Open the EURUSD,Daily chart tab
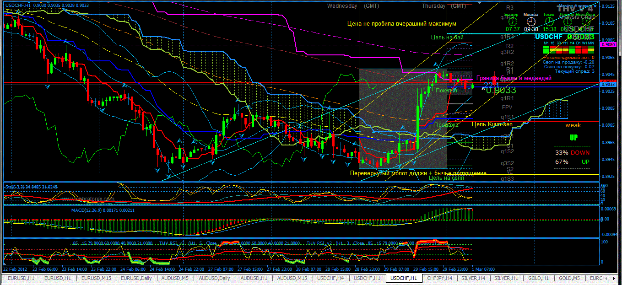Image resolution: width=622 pixels, height=285 pixels. pyautogui.click(x=135, y=278)
